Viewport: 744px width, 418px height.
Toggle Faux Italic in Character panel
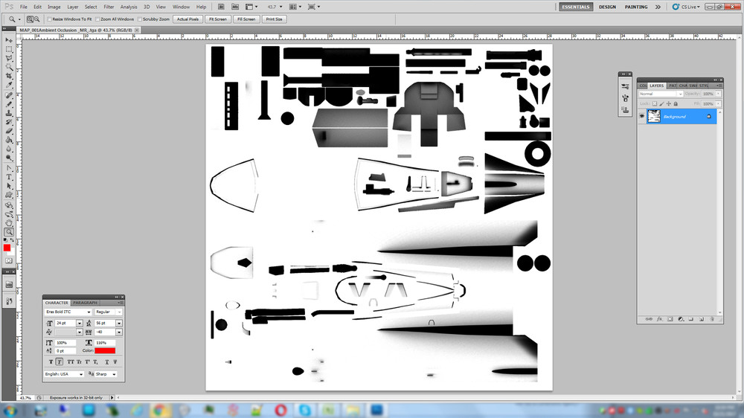60,361
